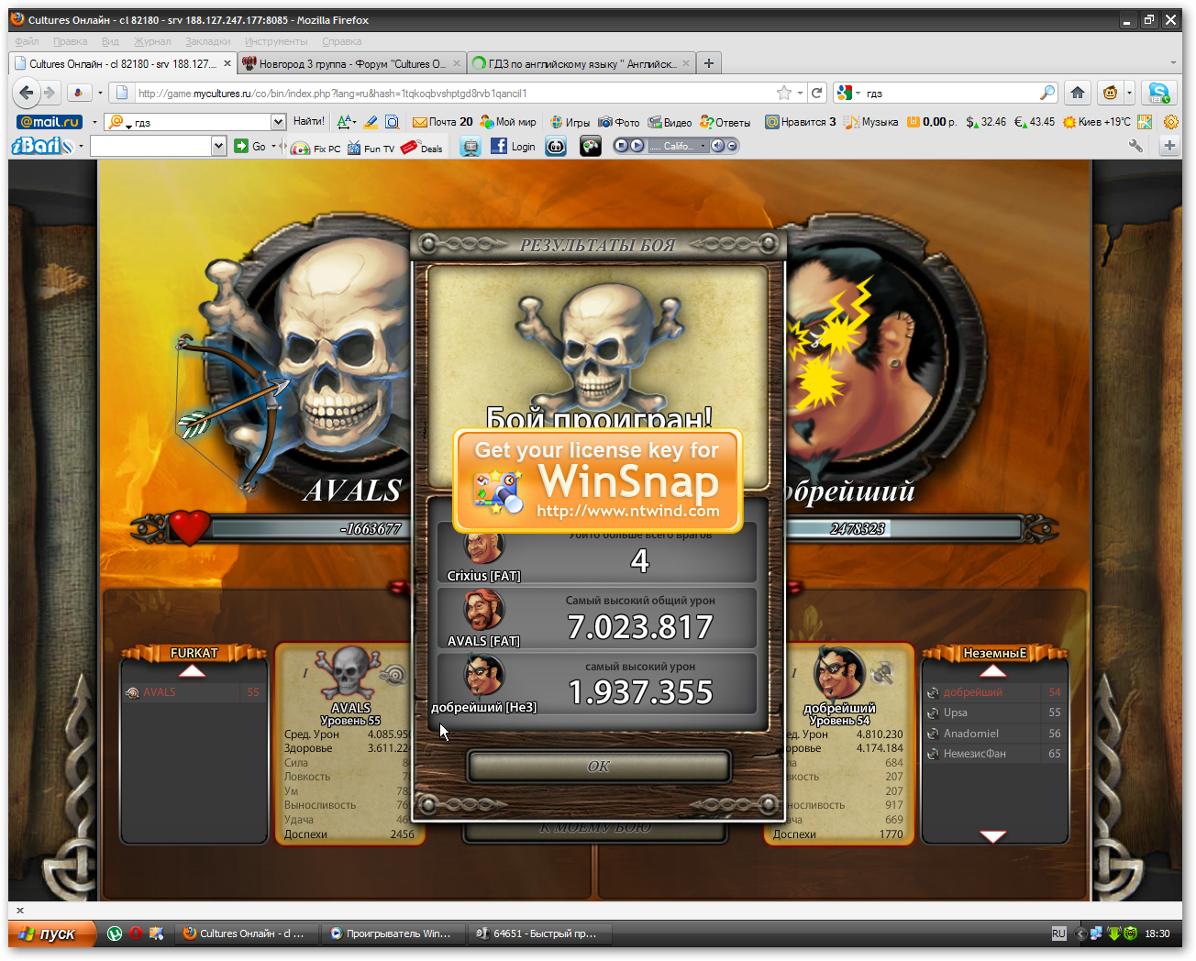The height and width of the screenshot is (961, 1196).
Task: Select Crixius [FAT] portrait in results
Action: coord(483,547)
